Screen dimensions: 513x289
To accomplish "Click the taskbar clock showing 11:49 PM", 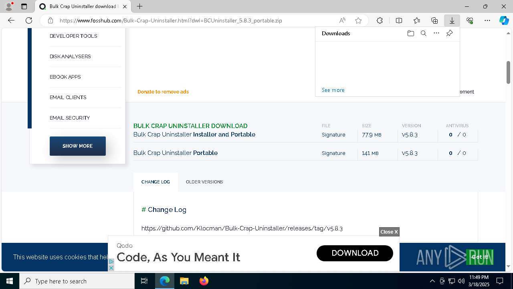I will pyautogui.click(x=479, y=281).
